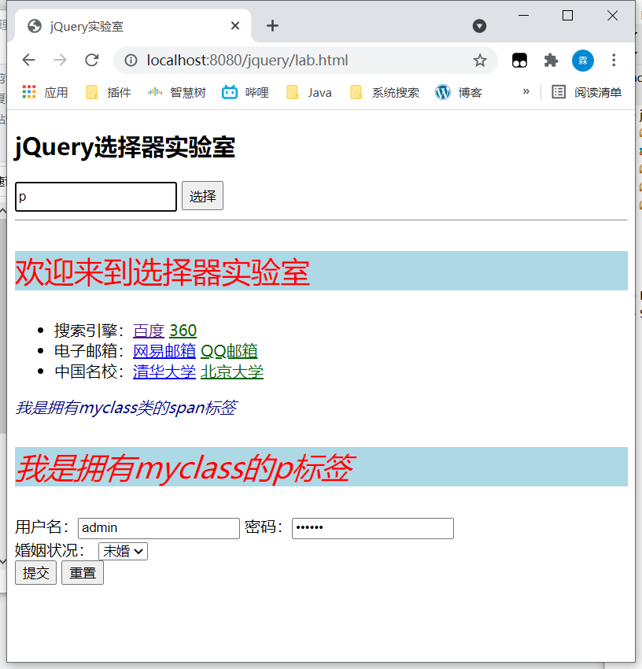Click the 清华大学 link

click(x=164, y=371)
